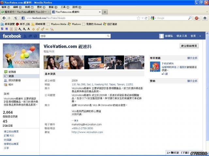Open the 編輯 (E) menu

(17, 7)
